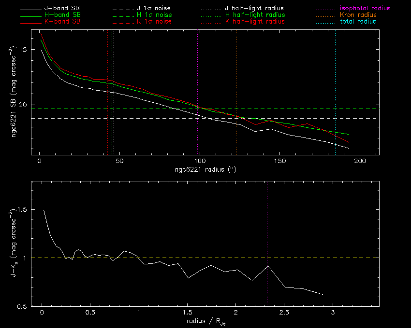Screen dimensions: 411x328
Task: Click the 'J-band SB' legend label
Action: click(x=62, y=8)
